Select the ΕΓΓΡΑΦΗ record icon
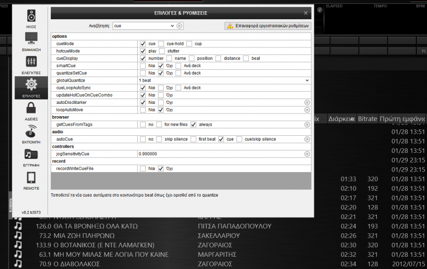Screen dimensions: 427x269 tap(31, 155)
